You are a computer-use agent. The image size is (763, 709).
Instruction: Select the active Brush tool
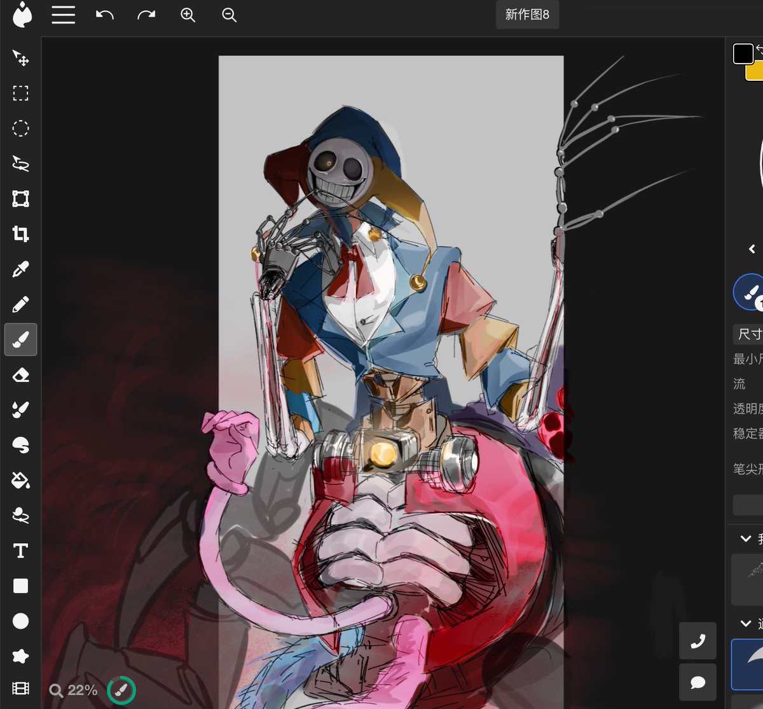point(20,339)
